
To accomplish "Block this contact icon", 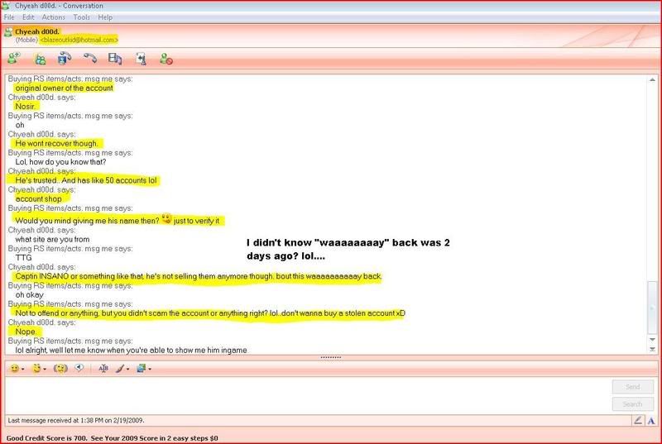I will pos(166,59).
